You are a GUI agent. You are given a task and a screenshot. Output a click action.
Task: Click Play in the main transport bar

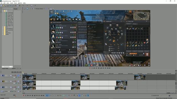point(30,95)
